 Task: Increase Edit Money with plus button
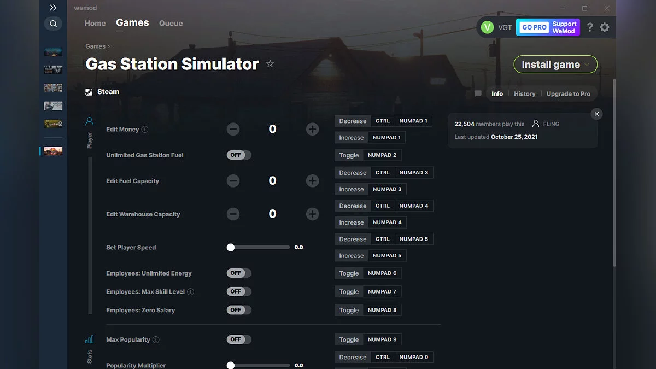(312, 130)
